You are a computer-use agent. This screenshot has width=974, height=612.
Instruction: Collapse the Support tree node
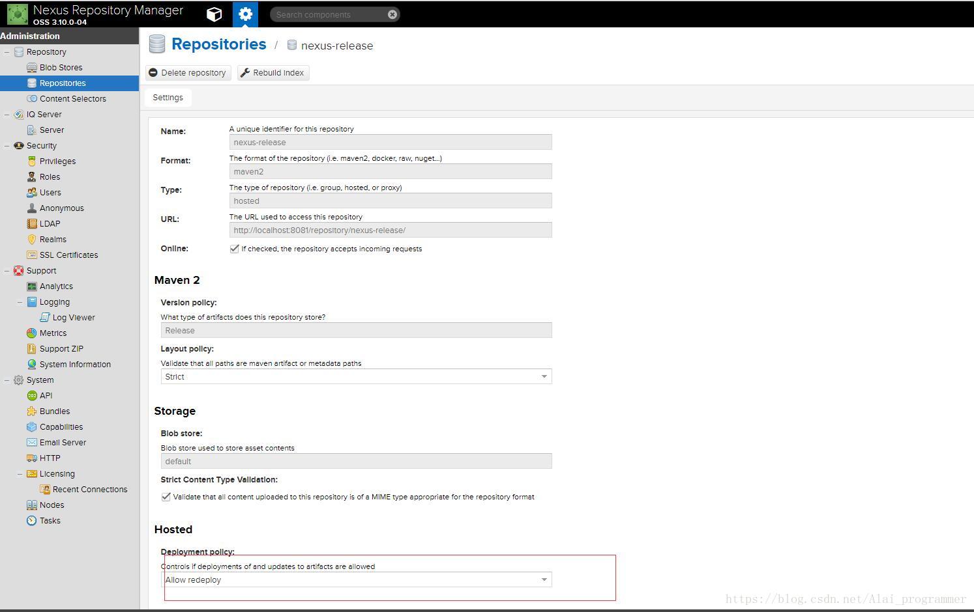pos(7,271)
